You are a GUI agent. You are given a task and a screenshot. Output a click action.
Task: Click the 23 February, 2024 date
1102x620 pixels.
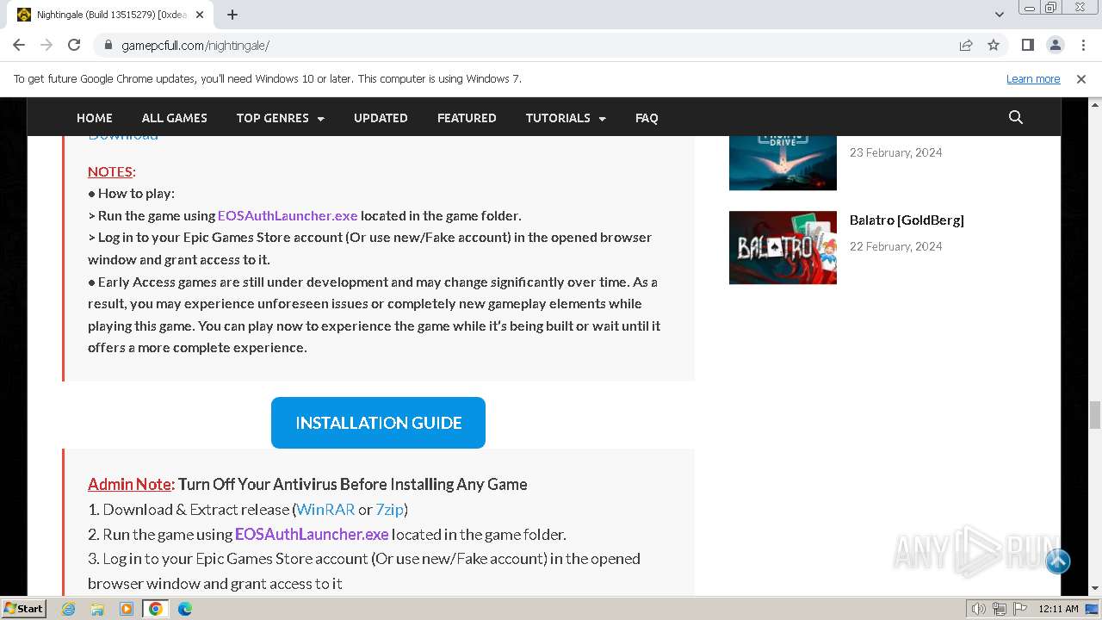[896, 152]
